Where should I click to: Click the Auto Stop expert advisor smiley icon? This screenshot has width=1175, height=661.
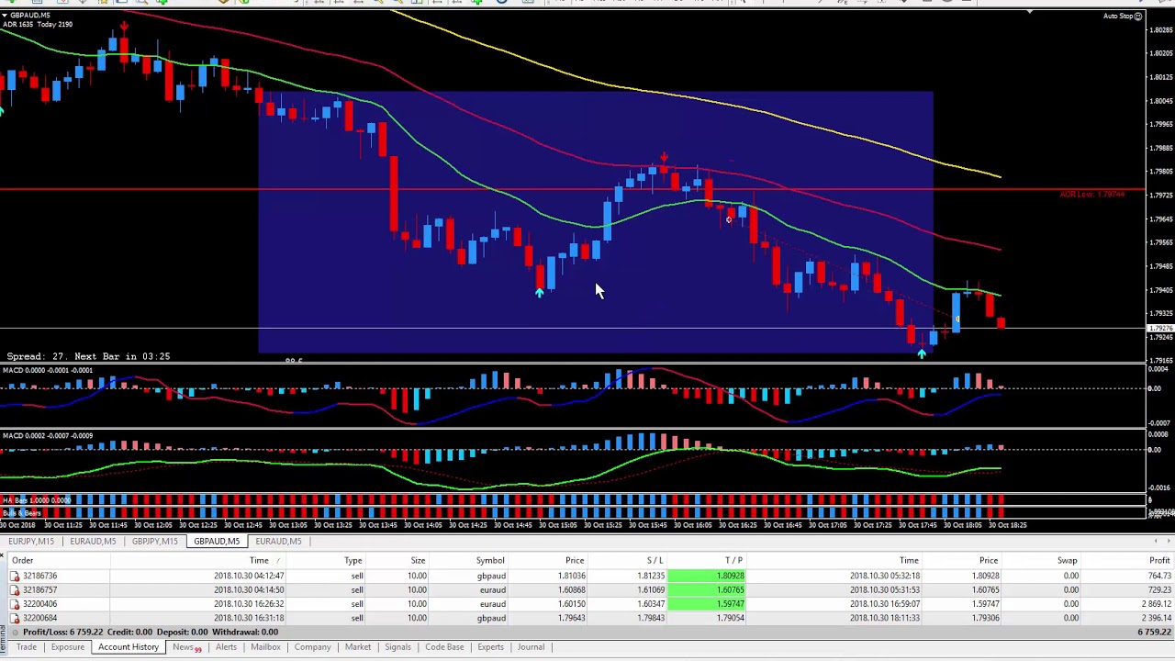[1138, 17]
